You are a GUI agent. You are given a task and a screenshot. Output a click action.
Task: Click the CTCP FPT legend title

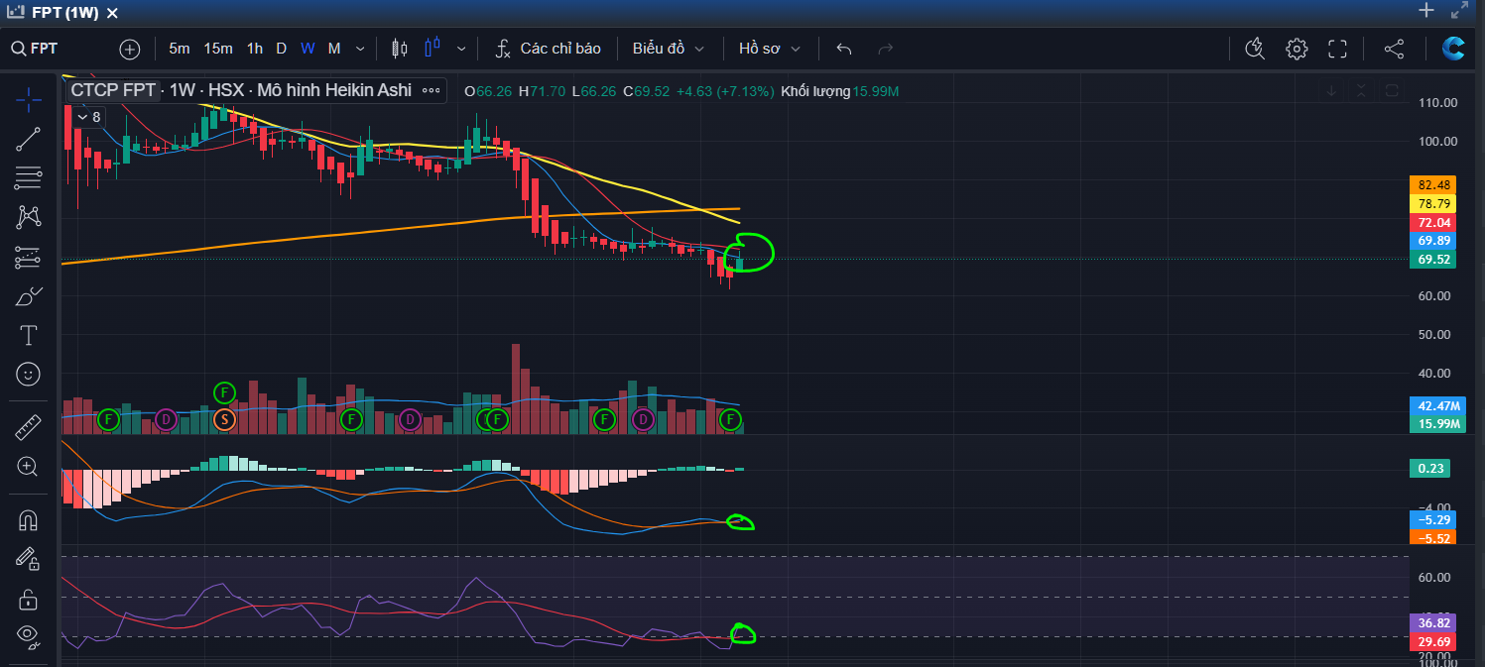113,90
